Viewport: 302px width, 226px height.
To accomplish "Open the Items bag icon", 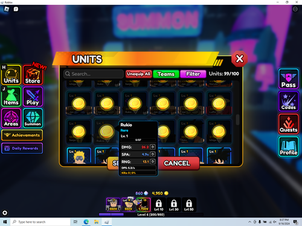I will (11, 96).
